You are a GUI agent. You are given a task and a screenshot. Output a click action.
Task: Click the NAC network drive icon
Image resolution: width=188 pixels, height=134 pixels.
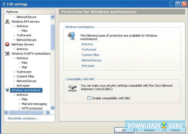pyautogui.click(x=72, y=88)
